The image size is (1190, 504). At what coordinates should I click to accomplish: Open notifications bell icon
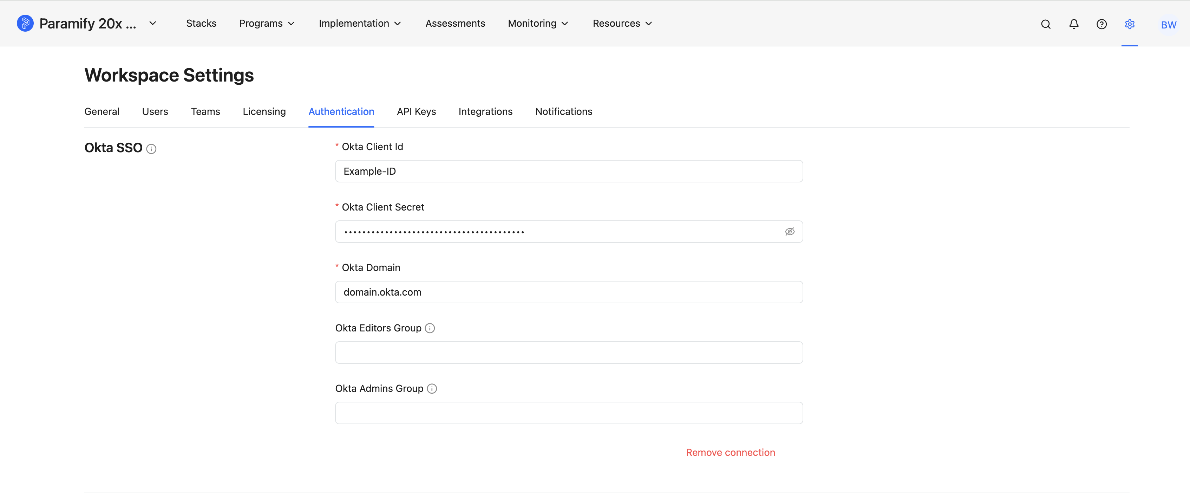(x=1074, y=24)
